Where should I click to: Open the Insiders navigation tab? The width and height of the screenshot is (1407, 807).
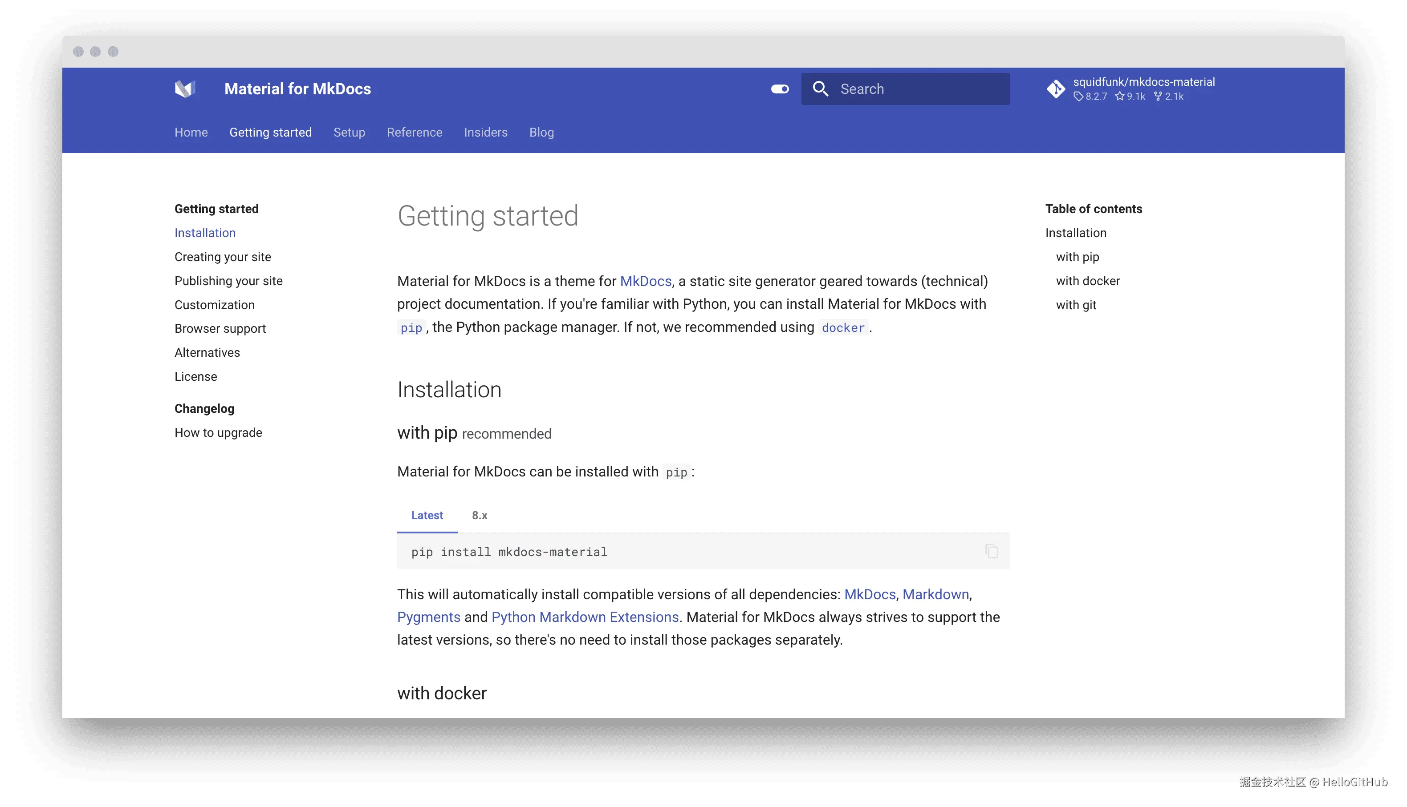(x=485, y=133)
